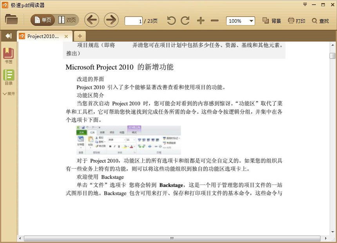Image resolution: width=337 pixels, height=243 pixels.
Task: Switch to single page view (单页)
Action: point(43,20)
